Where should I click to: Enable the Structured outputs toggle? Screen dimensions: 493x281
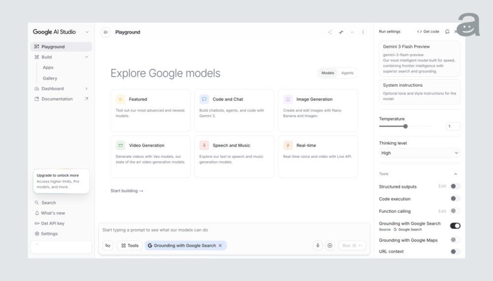[x=455, y=186]
